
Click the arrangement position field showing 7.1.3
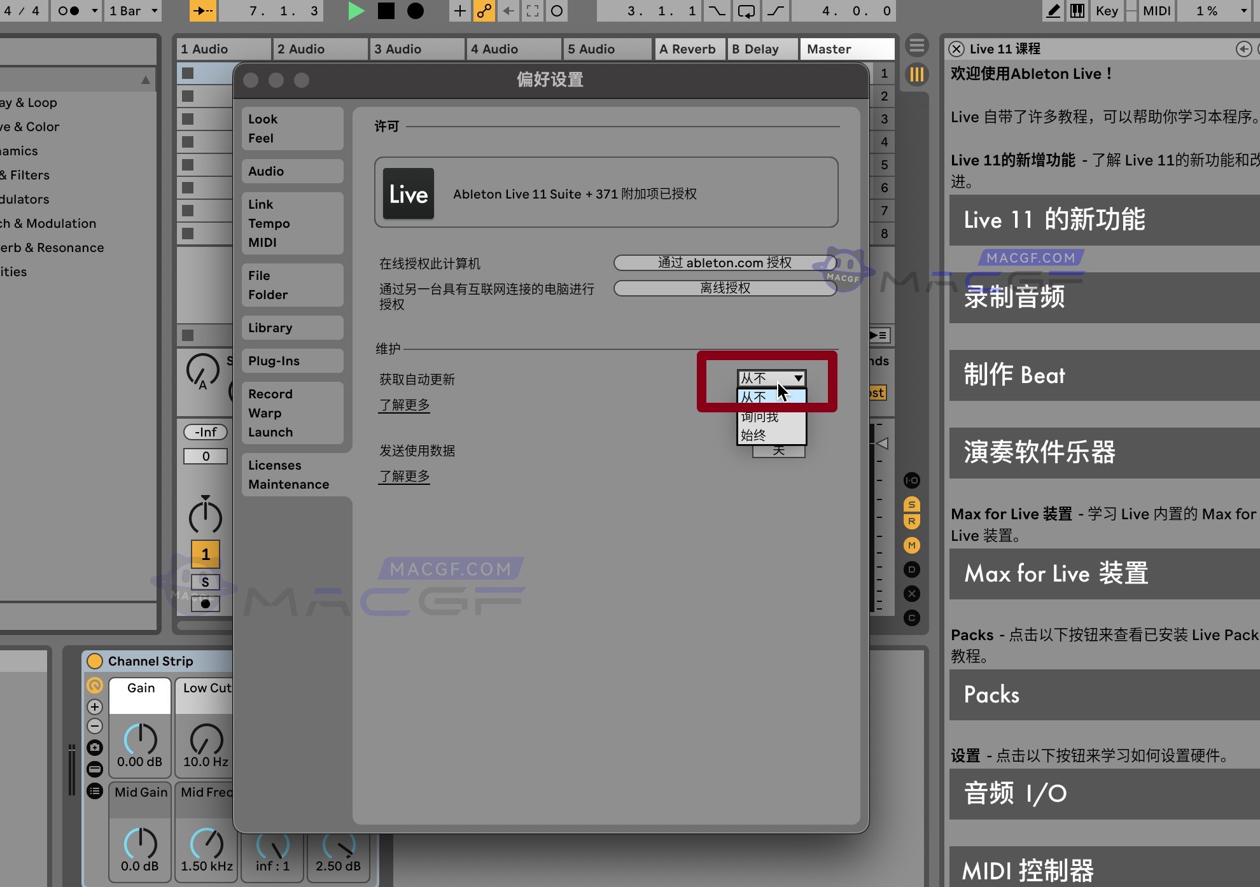(x=270, y=11)
